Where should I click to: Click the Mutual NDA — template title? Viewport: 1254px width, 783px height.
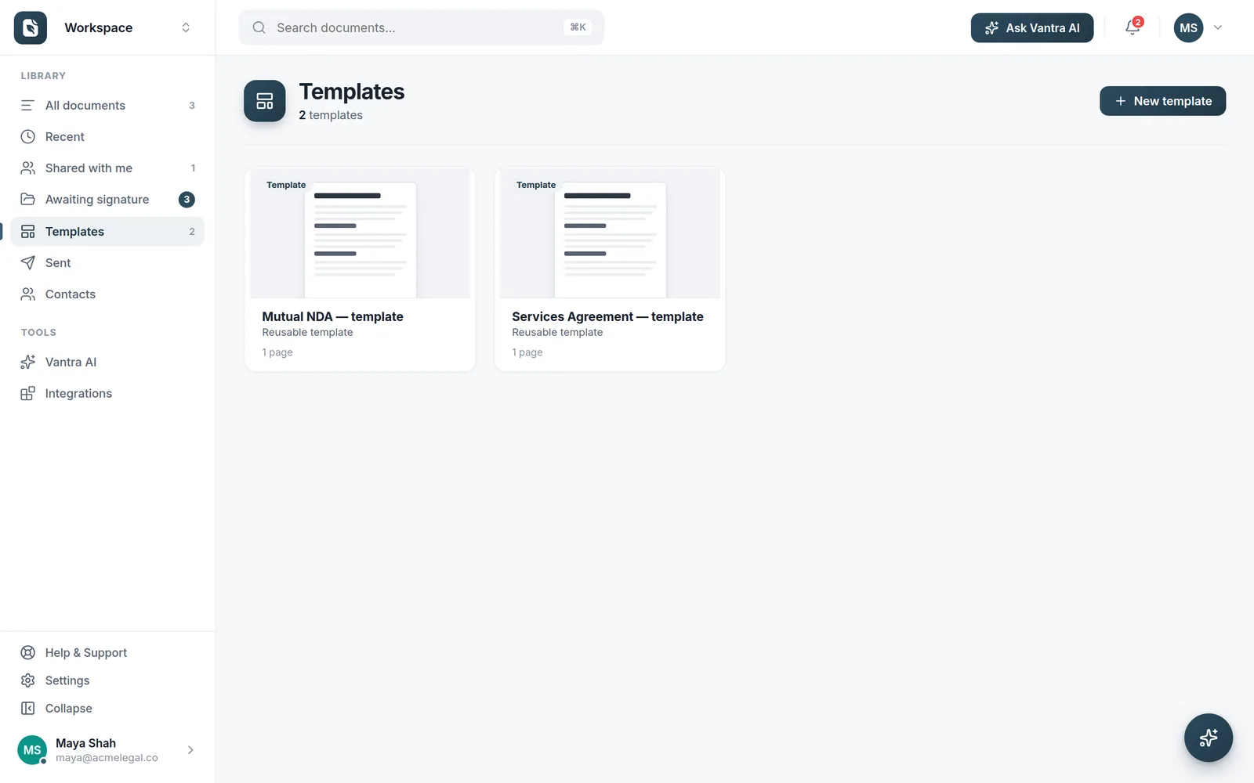pos(333,317)
